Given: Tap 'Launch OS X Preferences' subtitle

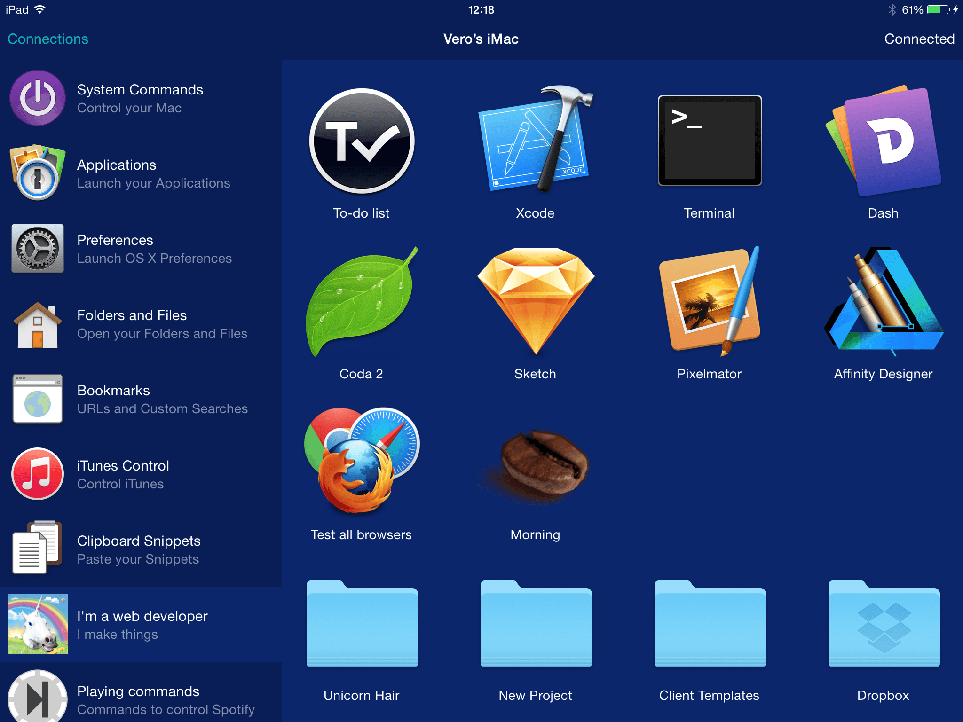Looking at the screenshot, I should [154, 259].
